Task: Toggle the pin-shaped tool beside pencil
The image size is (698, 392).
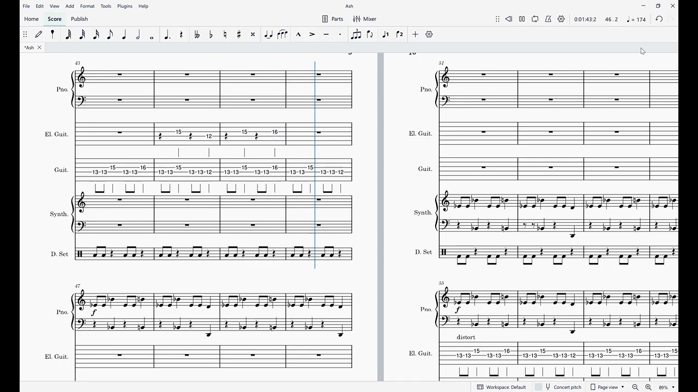Action: [52, 34]
